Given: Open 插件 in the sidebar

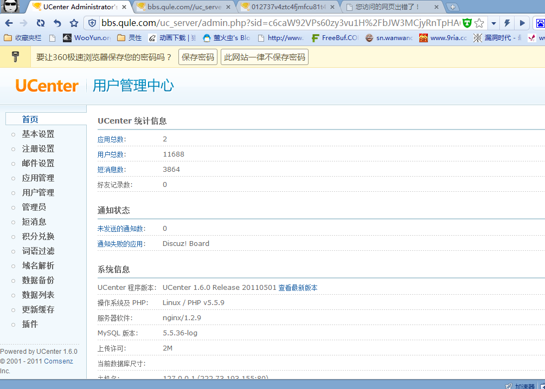Looking at the screenshot, I should click(x=30, y=324).
